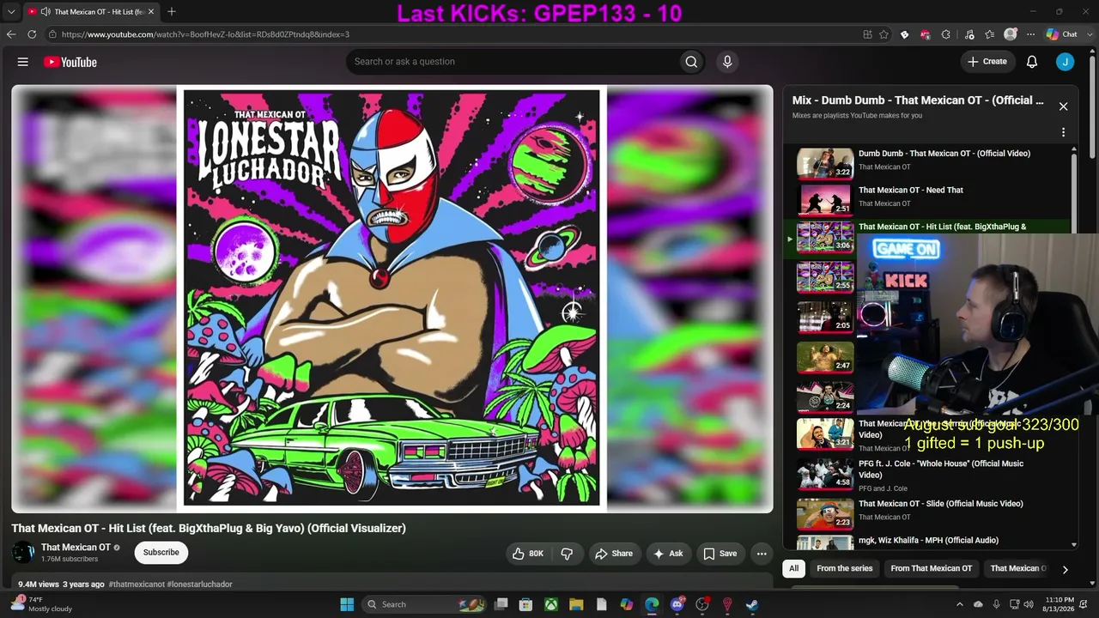The height and width of the screenshot is (618, 1099).
Task: Go back in the browser
Action: 11,34
